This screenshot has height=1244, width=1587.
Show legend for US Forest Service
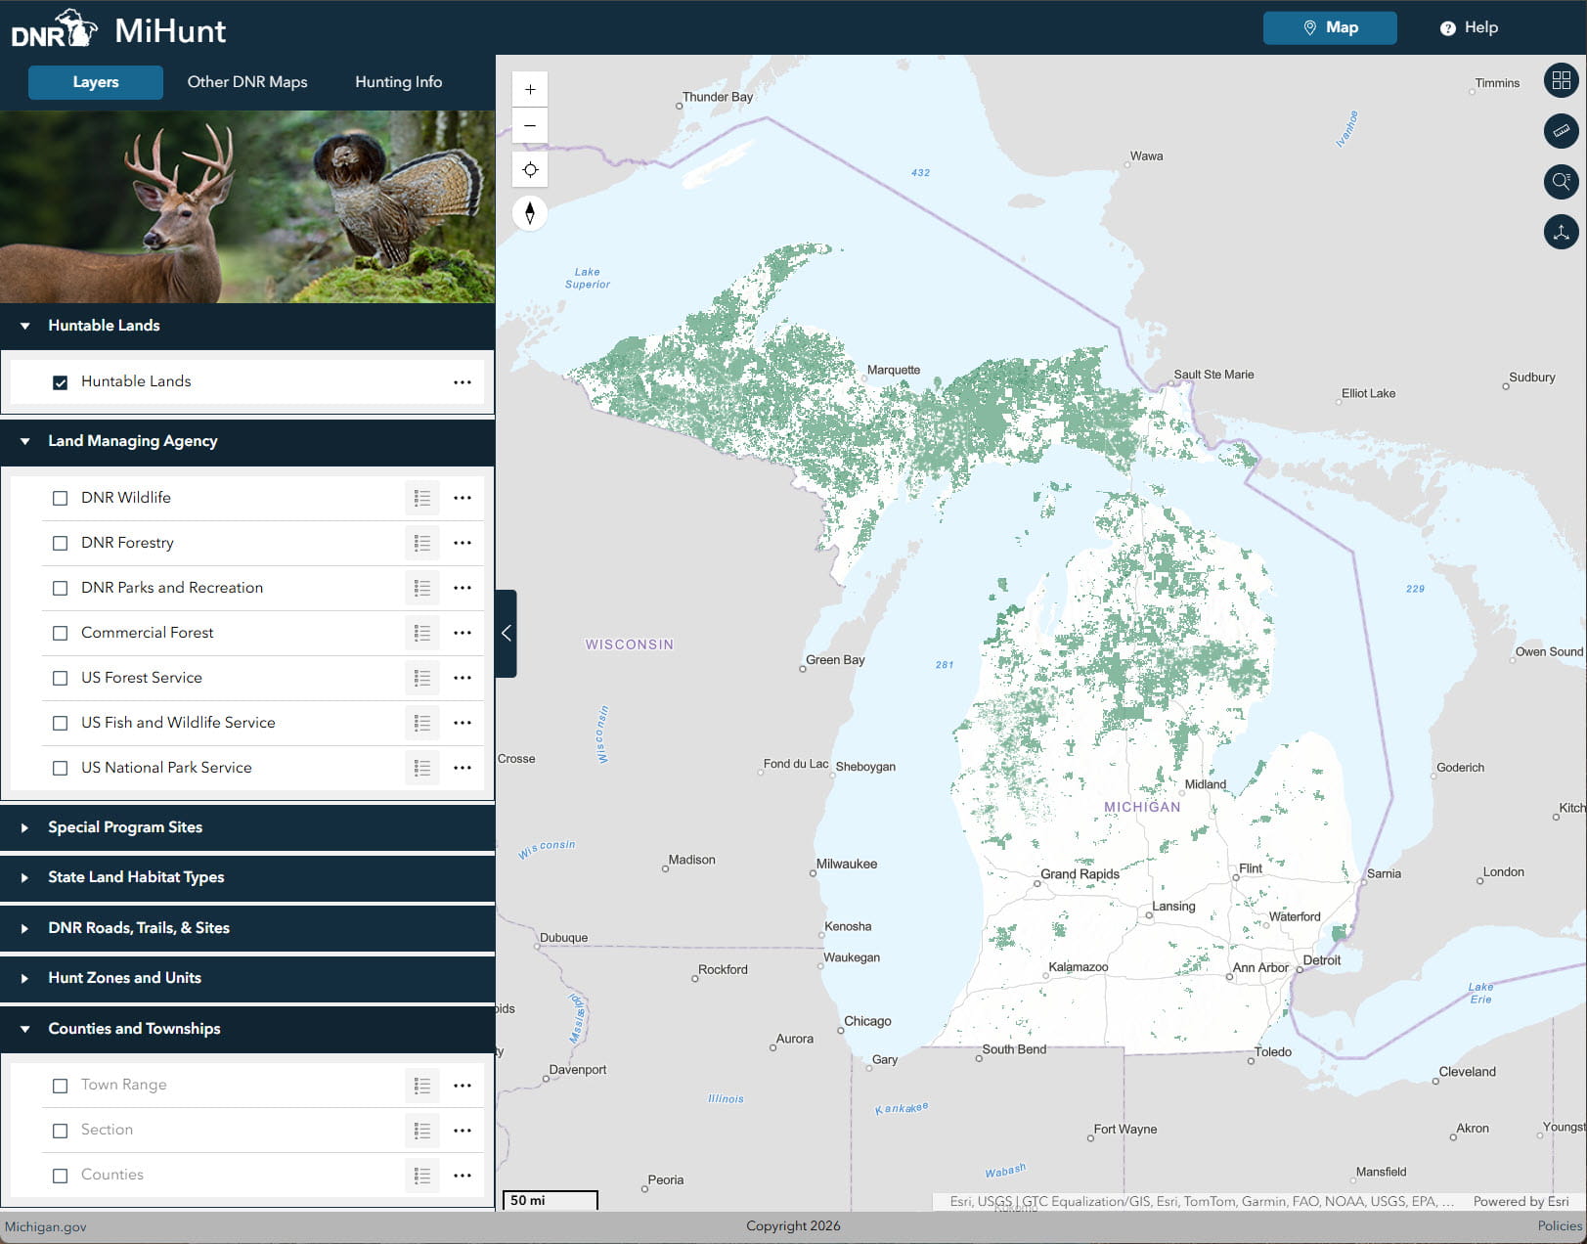click(x=422, y=678)
